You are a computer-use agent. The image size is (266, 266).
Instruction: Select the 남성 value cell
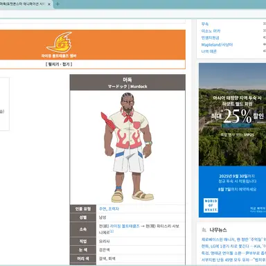tap(141, 218)
